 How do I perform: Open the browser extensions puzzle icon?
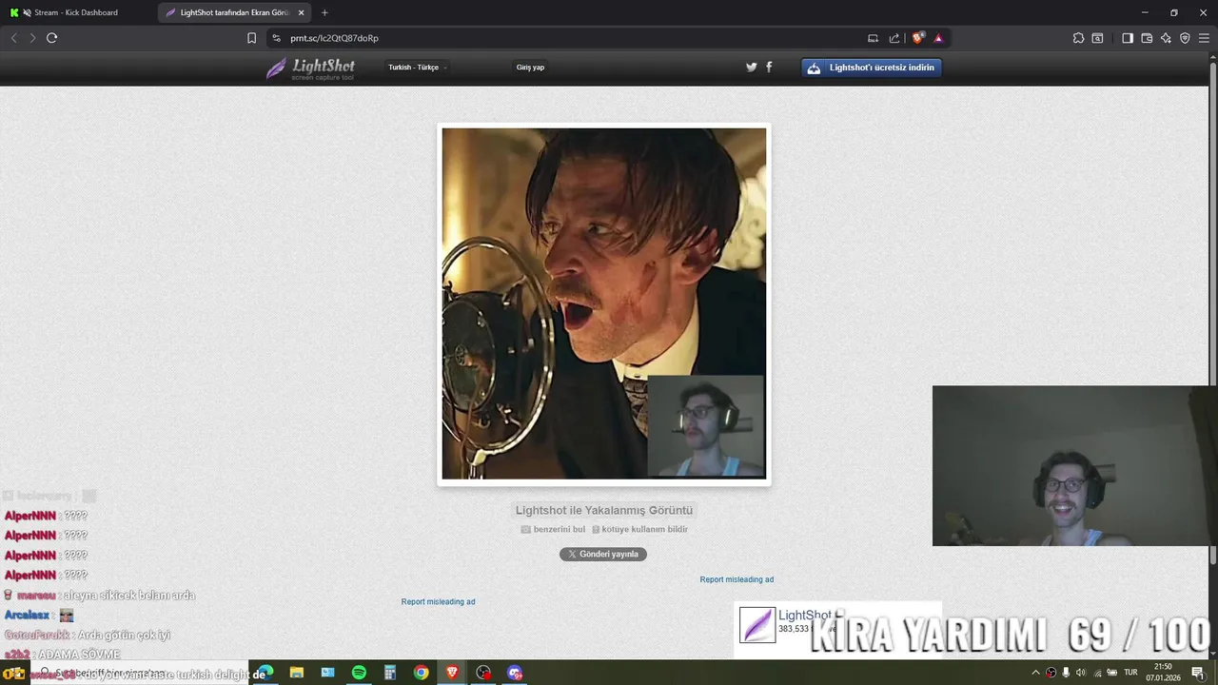(1078, 38)
